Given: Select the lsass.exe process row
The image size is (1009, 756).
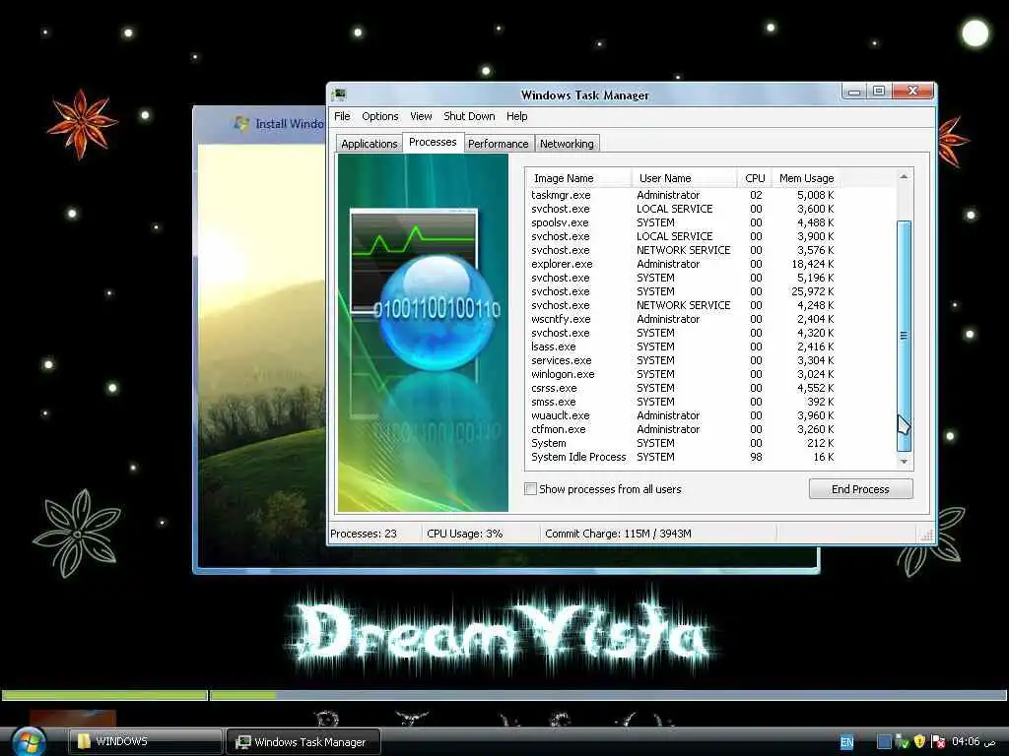Looking at the screenshot, I should pyautogui.click(x=683, y=346).
